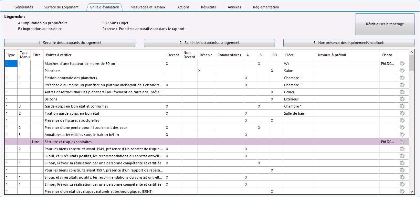Viewport: 420px width, 197px height.
Task: Click gear icon for Présence de fissures structurelles
Action: 402,120
